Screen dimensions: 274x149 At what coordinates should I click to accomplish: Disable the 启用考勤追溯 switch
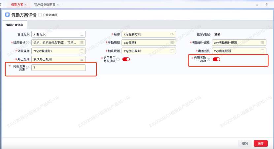[x=217, y=59]
